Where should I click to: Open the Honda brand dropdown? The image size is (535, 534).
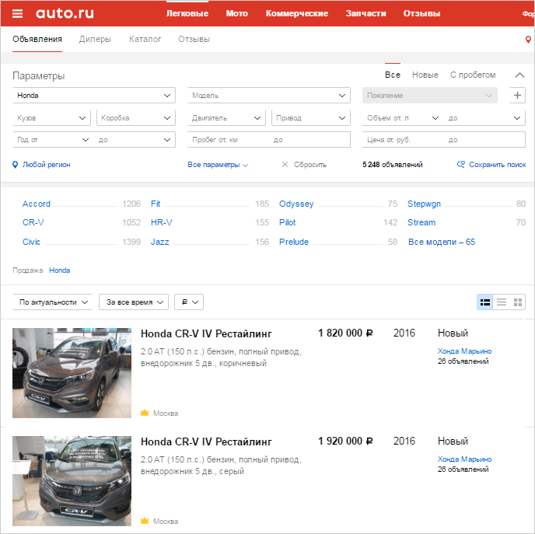click(94, 95)
